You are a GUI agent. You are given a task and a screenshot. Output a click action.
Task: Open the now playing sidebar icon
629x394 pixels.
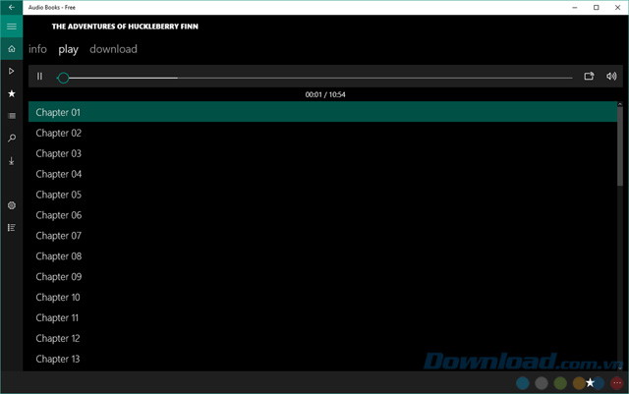11,71
